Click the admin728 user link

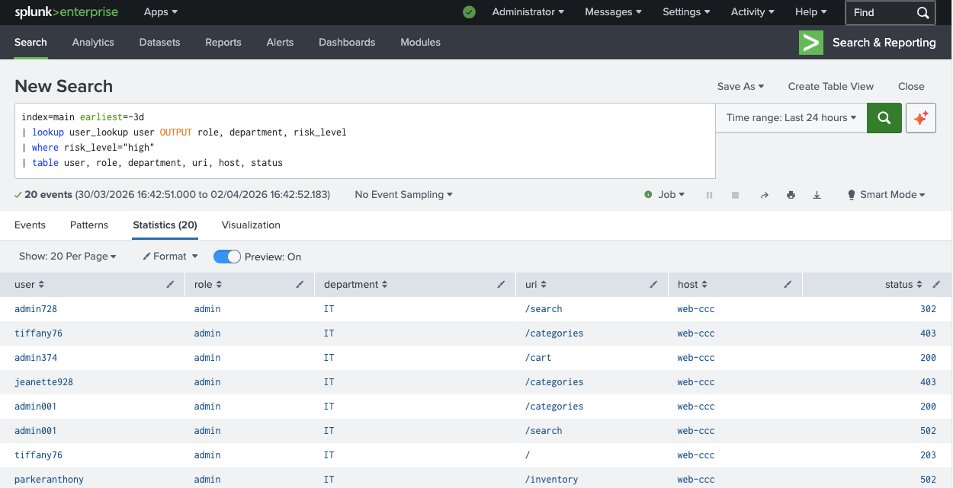36,309
